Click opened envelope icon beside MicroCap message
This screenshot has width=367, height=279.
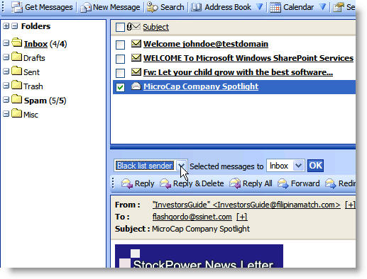tap(136, 86)
